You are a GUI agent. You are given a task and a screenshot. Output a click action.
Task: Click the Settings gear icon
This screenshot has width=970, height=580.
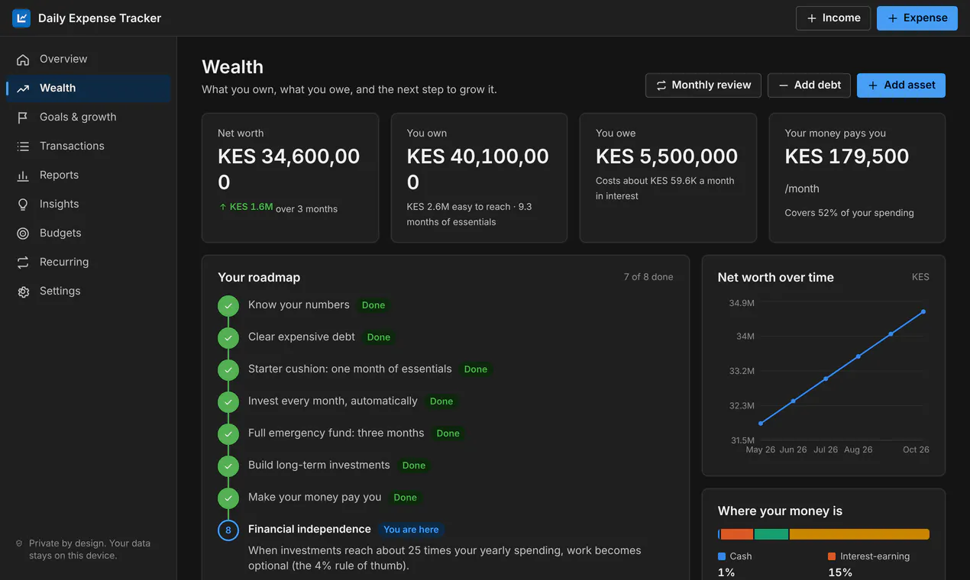tap(23, 292)
